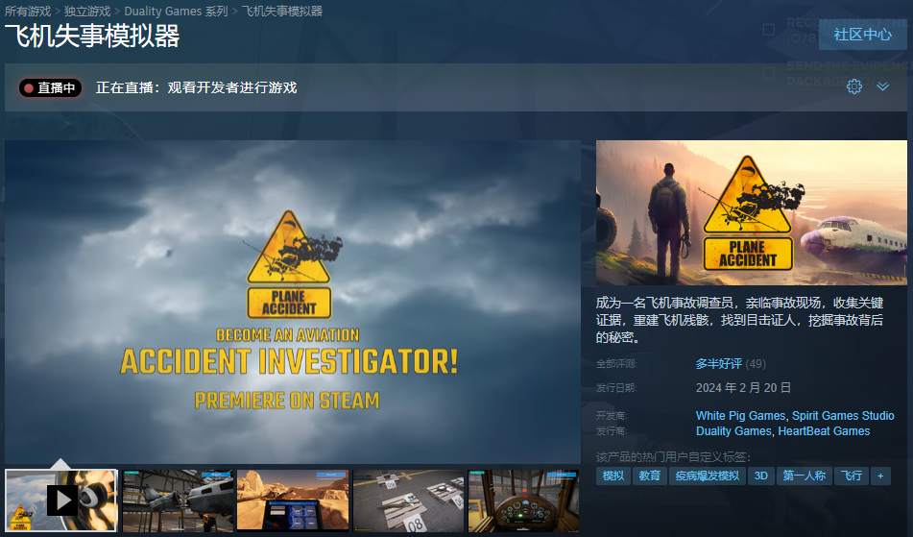Select the 模拟 tag
913x537 pixels.
pos(613,476)
